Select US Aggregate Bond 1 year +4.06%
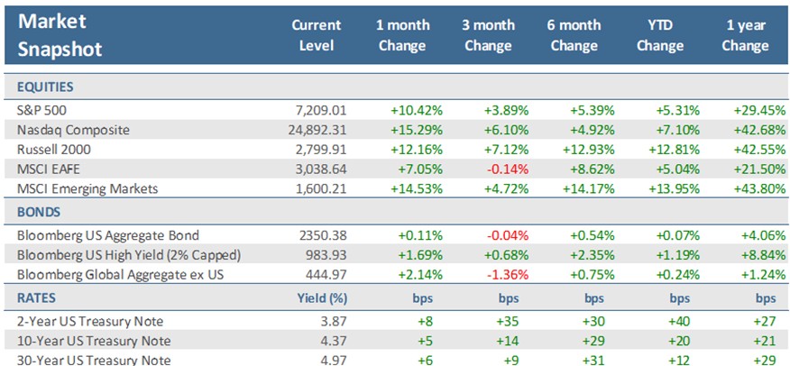 (x=763, y=235)
